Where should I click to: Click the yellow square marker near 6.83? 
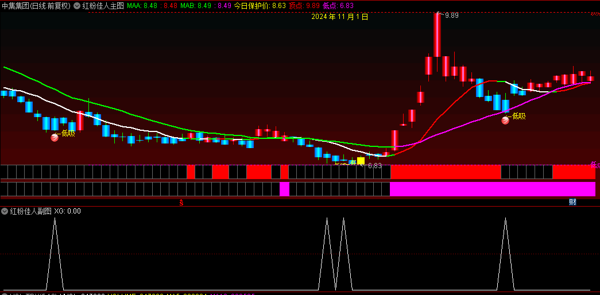[361, 161]
